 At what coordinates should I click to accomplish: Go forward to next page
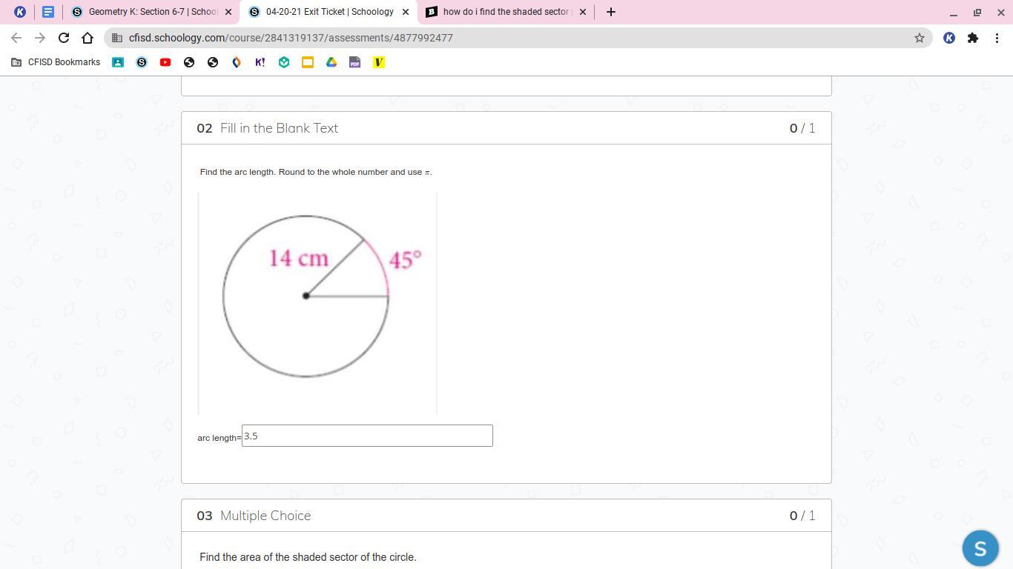(x=40, y=38)
